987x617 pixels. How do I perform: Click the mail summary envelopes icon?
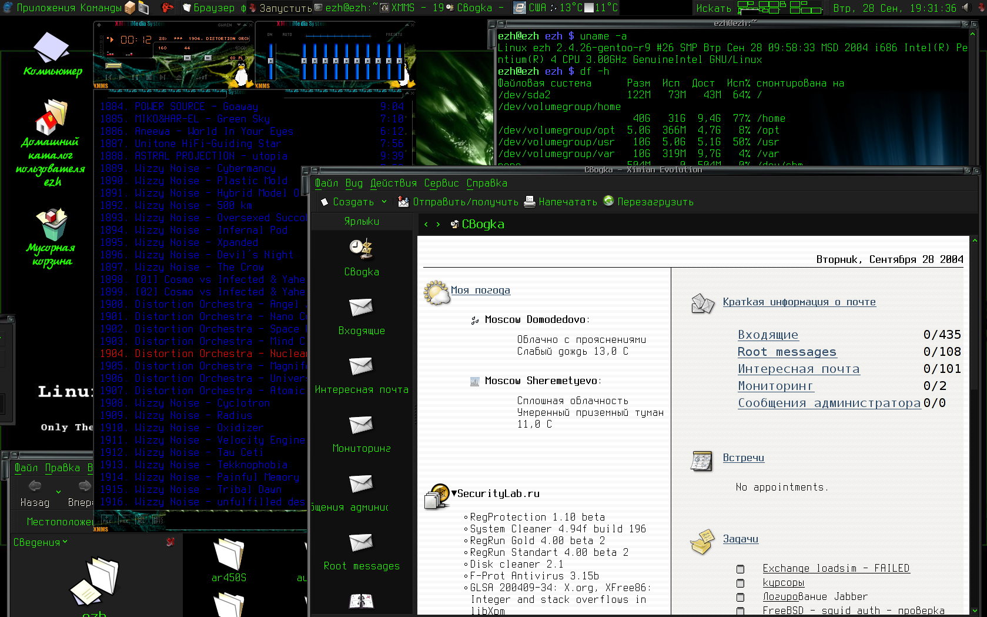click(x=702, y=304)
